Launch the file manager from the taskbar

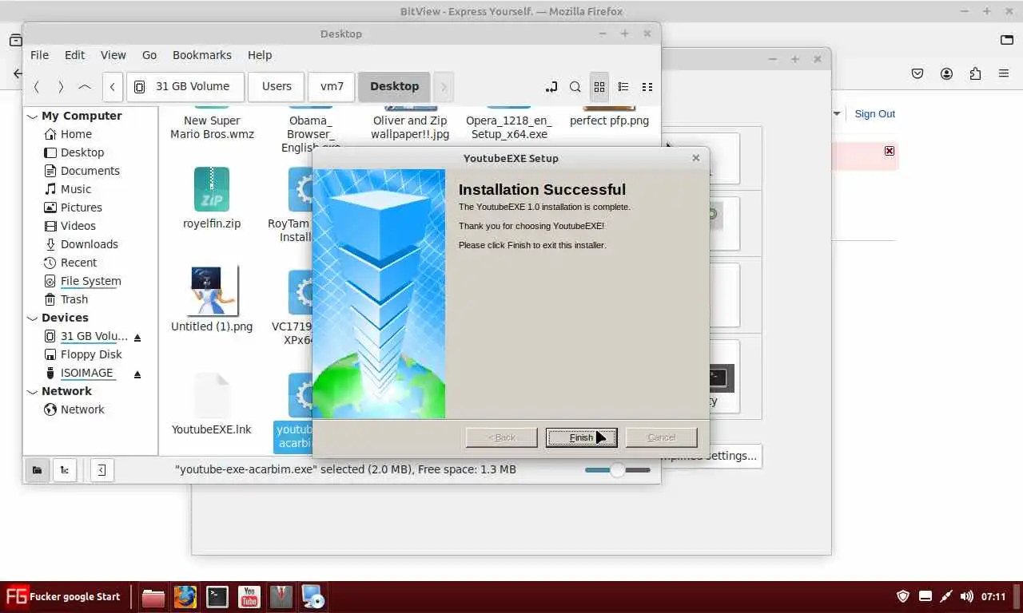[153, 597]
